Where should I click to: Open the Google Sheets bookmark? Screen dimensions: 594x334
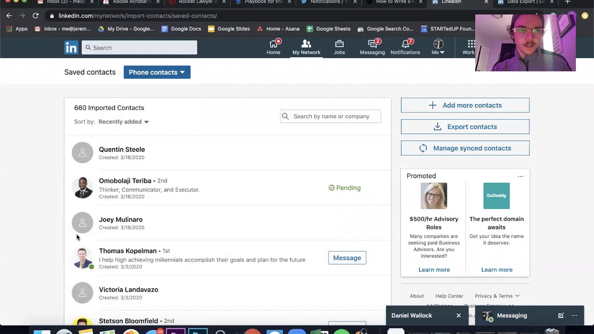(328, 29)
